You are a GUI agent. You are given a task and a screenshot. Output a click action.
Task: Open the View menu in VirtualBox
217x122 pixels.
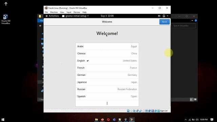pyautogui.click(x=62, y=12)
